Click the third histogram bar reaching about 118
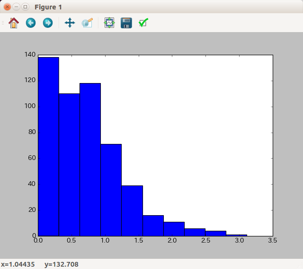This screenshot has width=303, height=269. click(90, 160)
